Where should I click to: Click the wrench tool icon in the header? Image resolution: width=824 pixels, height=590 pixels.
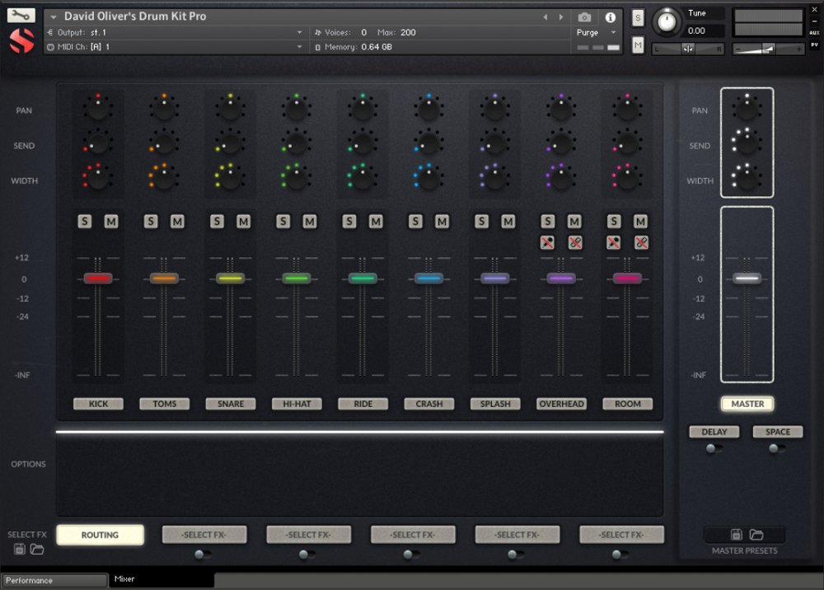tap(23, 14)
